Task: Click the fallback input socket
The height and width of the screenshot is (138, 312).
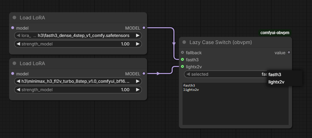Action: pyautogui.click(x=183, y=52)
